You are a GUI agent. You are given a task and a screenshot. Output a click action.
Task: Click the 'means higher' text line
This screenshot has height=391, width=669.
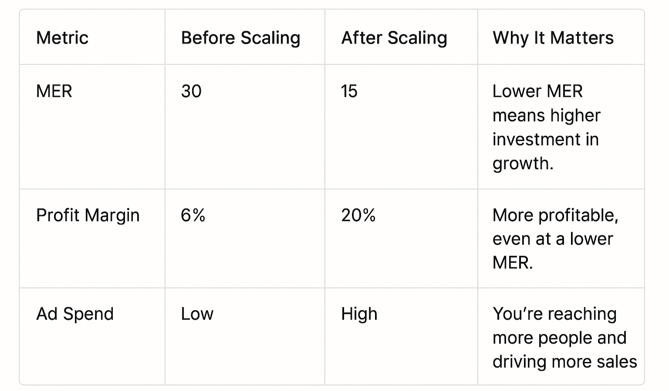coord(546,116)
